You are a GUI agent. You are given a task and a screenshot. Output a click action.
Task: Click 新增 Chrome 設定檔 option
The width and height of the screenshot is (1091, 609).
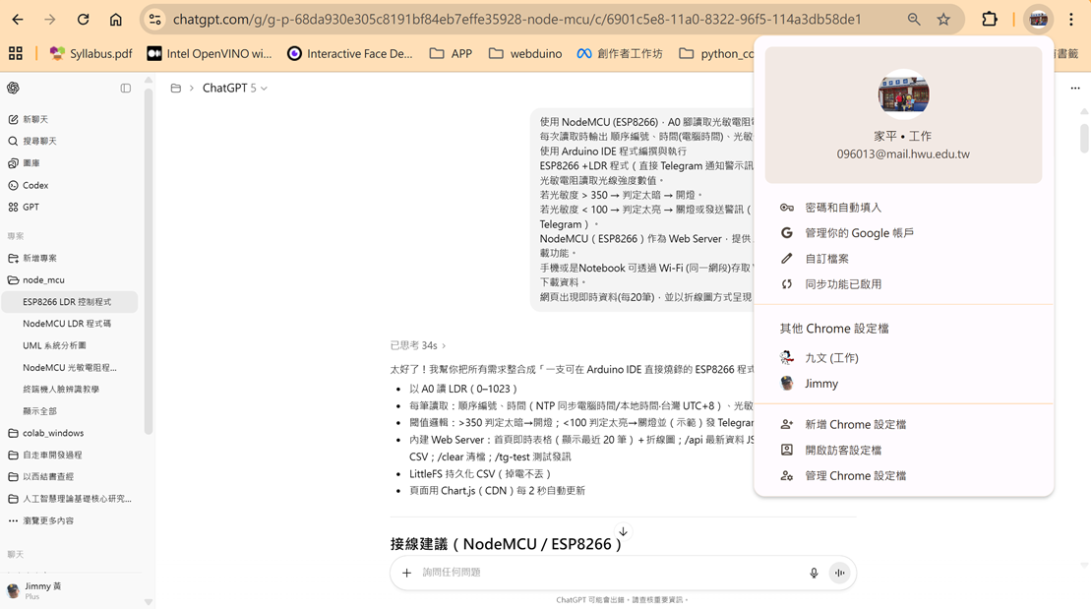pos(855,424)
